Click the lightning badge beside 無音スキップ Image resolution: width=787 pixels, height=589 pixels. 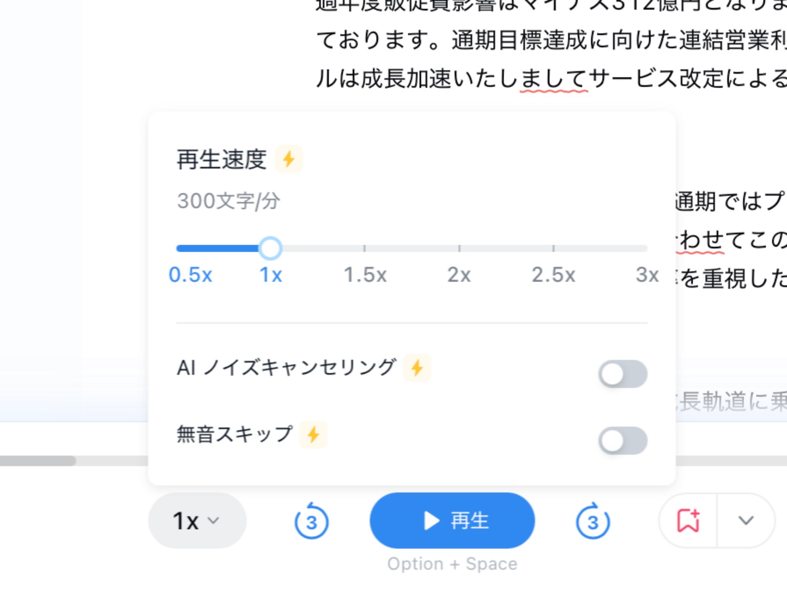point(313,434)
